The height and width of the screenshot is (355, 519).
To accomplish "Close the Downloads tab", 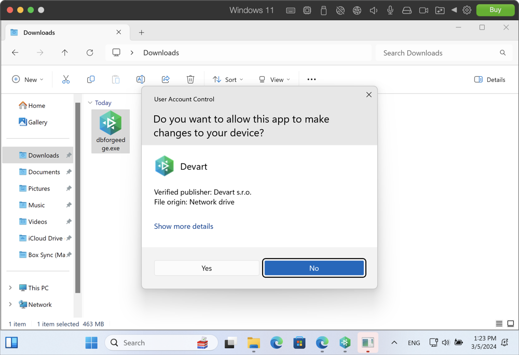I will click(x=118, y=32).
